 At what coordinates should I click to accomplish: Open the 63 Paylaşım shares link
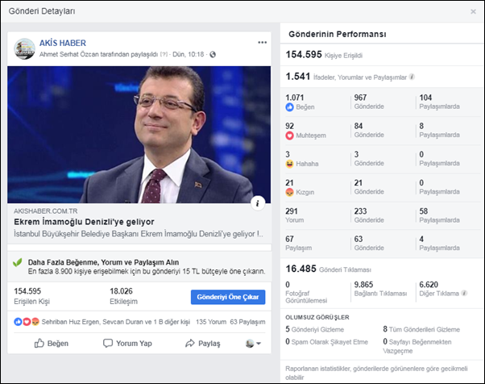point(247,322)
